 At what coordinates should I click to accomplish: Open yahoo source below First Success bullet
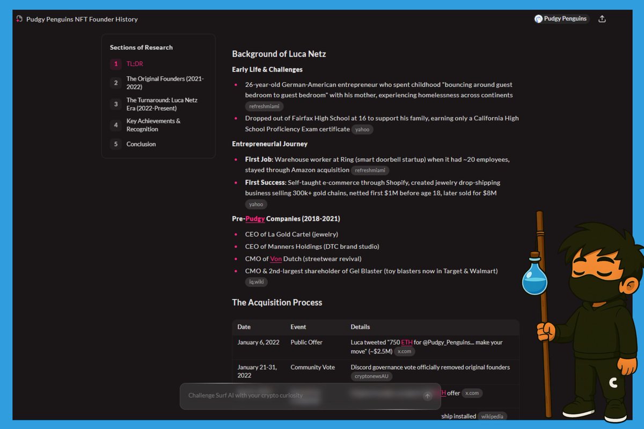(x=256, y=204)
